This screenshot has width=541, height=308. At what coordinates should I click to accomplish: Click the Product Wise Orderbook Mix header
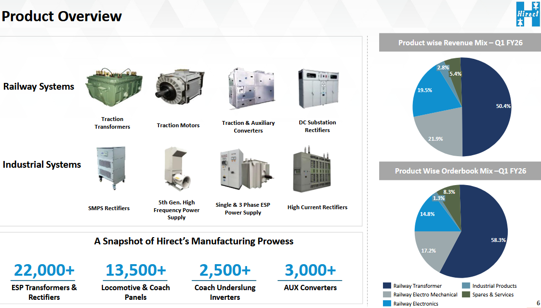point(460,171)
